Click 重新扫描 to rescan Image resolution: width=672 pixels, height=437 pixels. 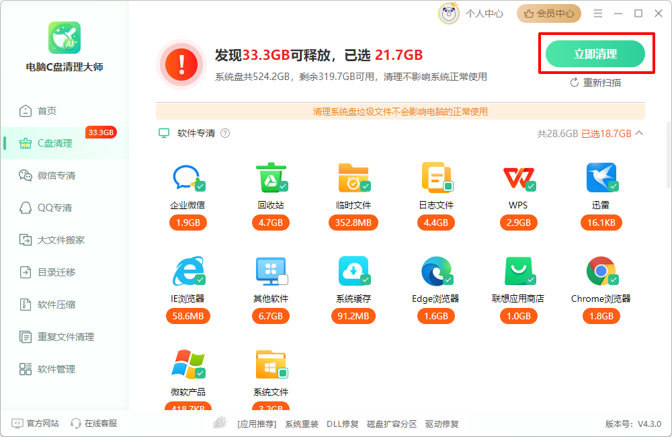click(595, 82)
